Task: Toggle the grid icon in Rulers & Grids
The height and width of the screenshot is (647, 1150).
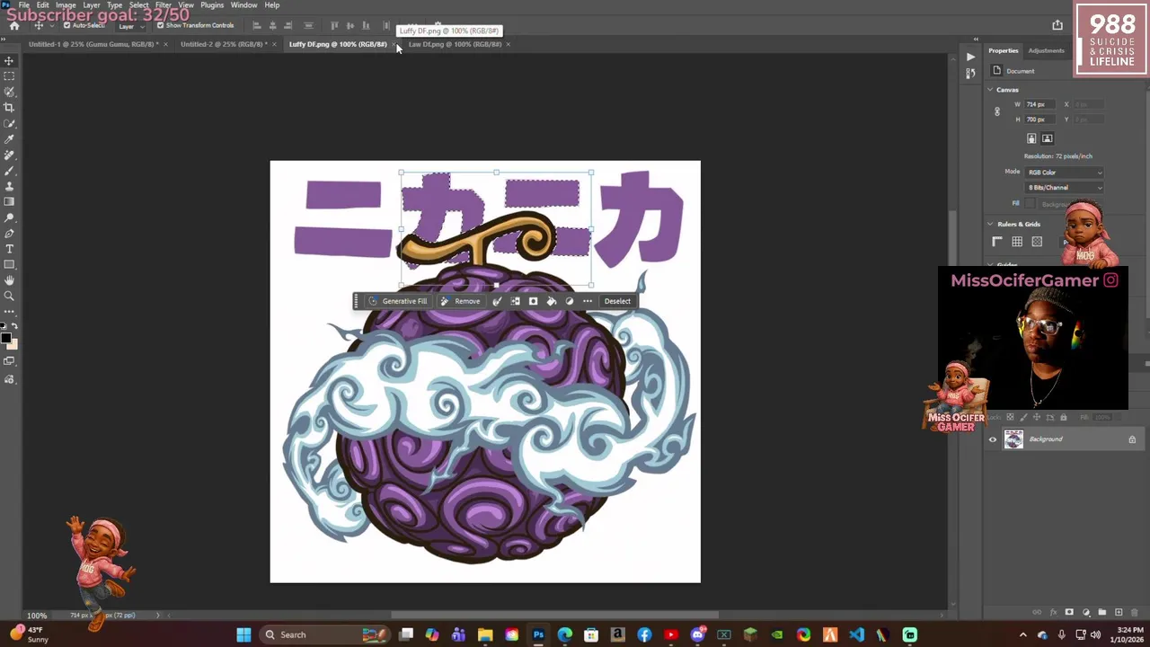Action: pos(1017,242)
